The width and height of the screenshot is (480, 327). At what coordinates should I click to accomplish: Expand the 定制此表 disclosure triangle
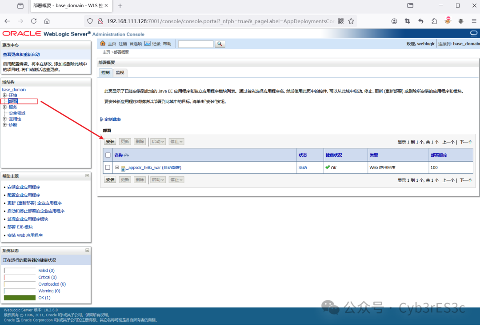pyautogui.click(x=102, y=120)
